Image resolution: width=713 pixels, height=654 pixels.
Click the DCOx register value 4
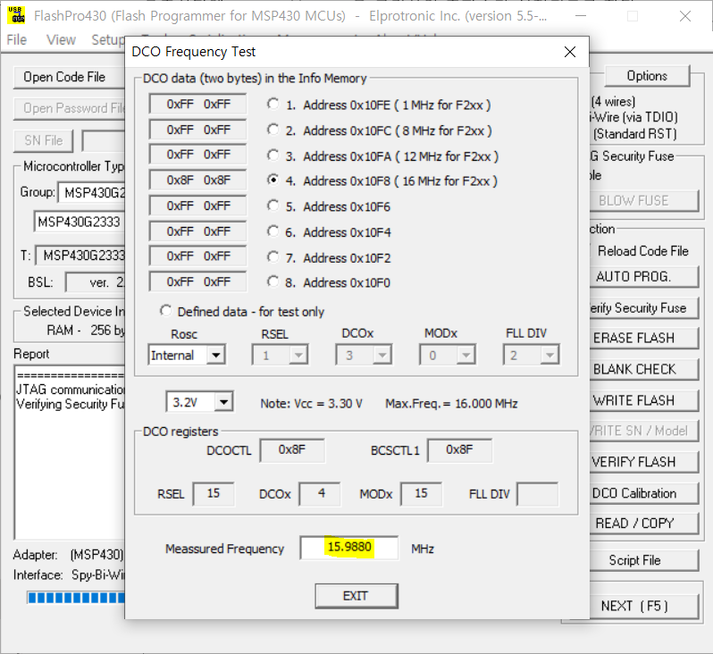tap(319, 494)
